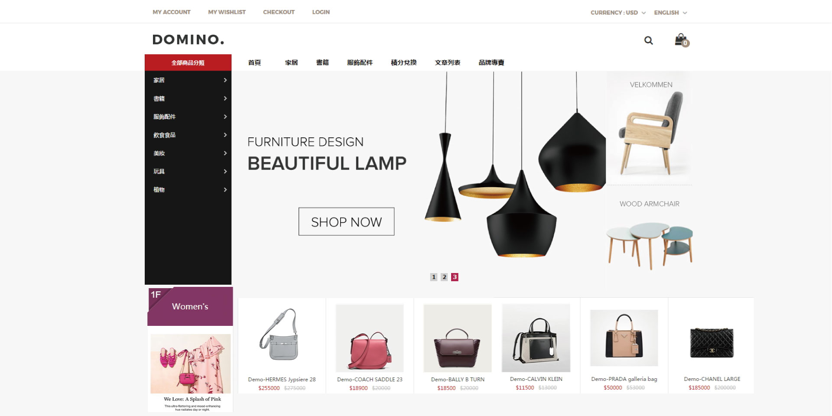Image resolution: width=832 pixels, height=416 pixels.
Task: Open the Checkout link
Action: coord(279,12)
